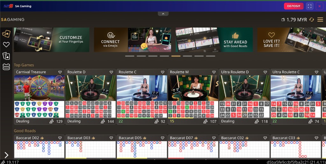Expand the sidebar with the right arrow

[6, 155]
